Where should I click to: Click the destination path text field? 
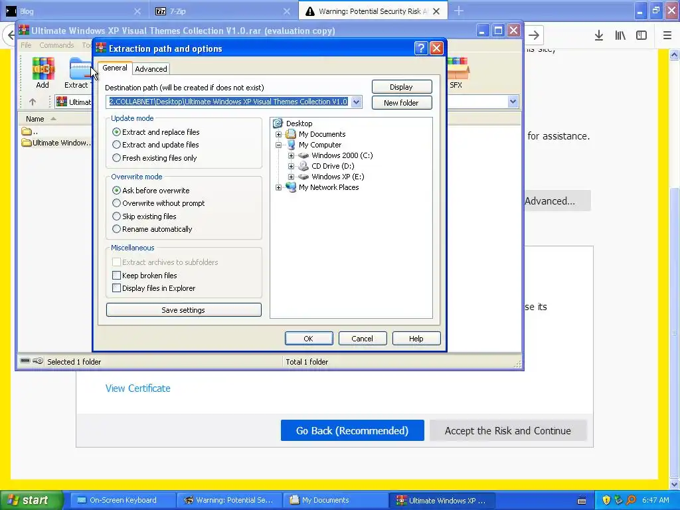tap(228, 102)
